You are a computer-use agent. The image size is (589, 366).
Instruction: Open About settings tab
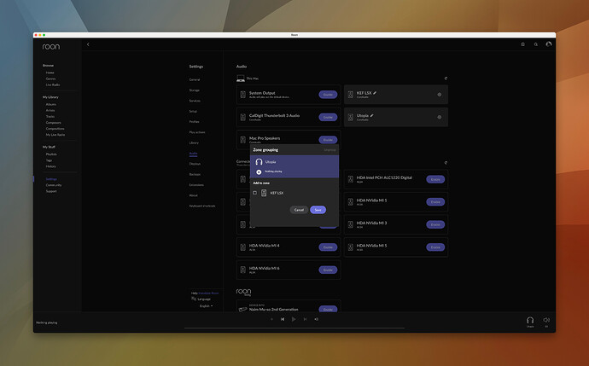click(x=194, y=195)
